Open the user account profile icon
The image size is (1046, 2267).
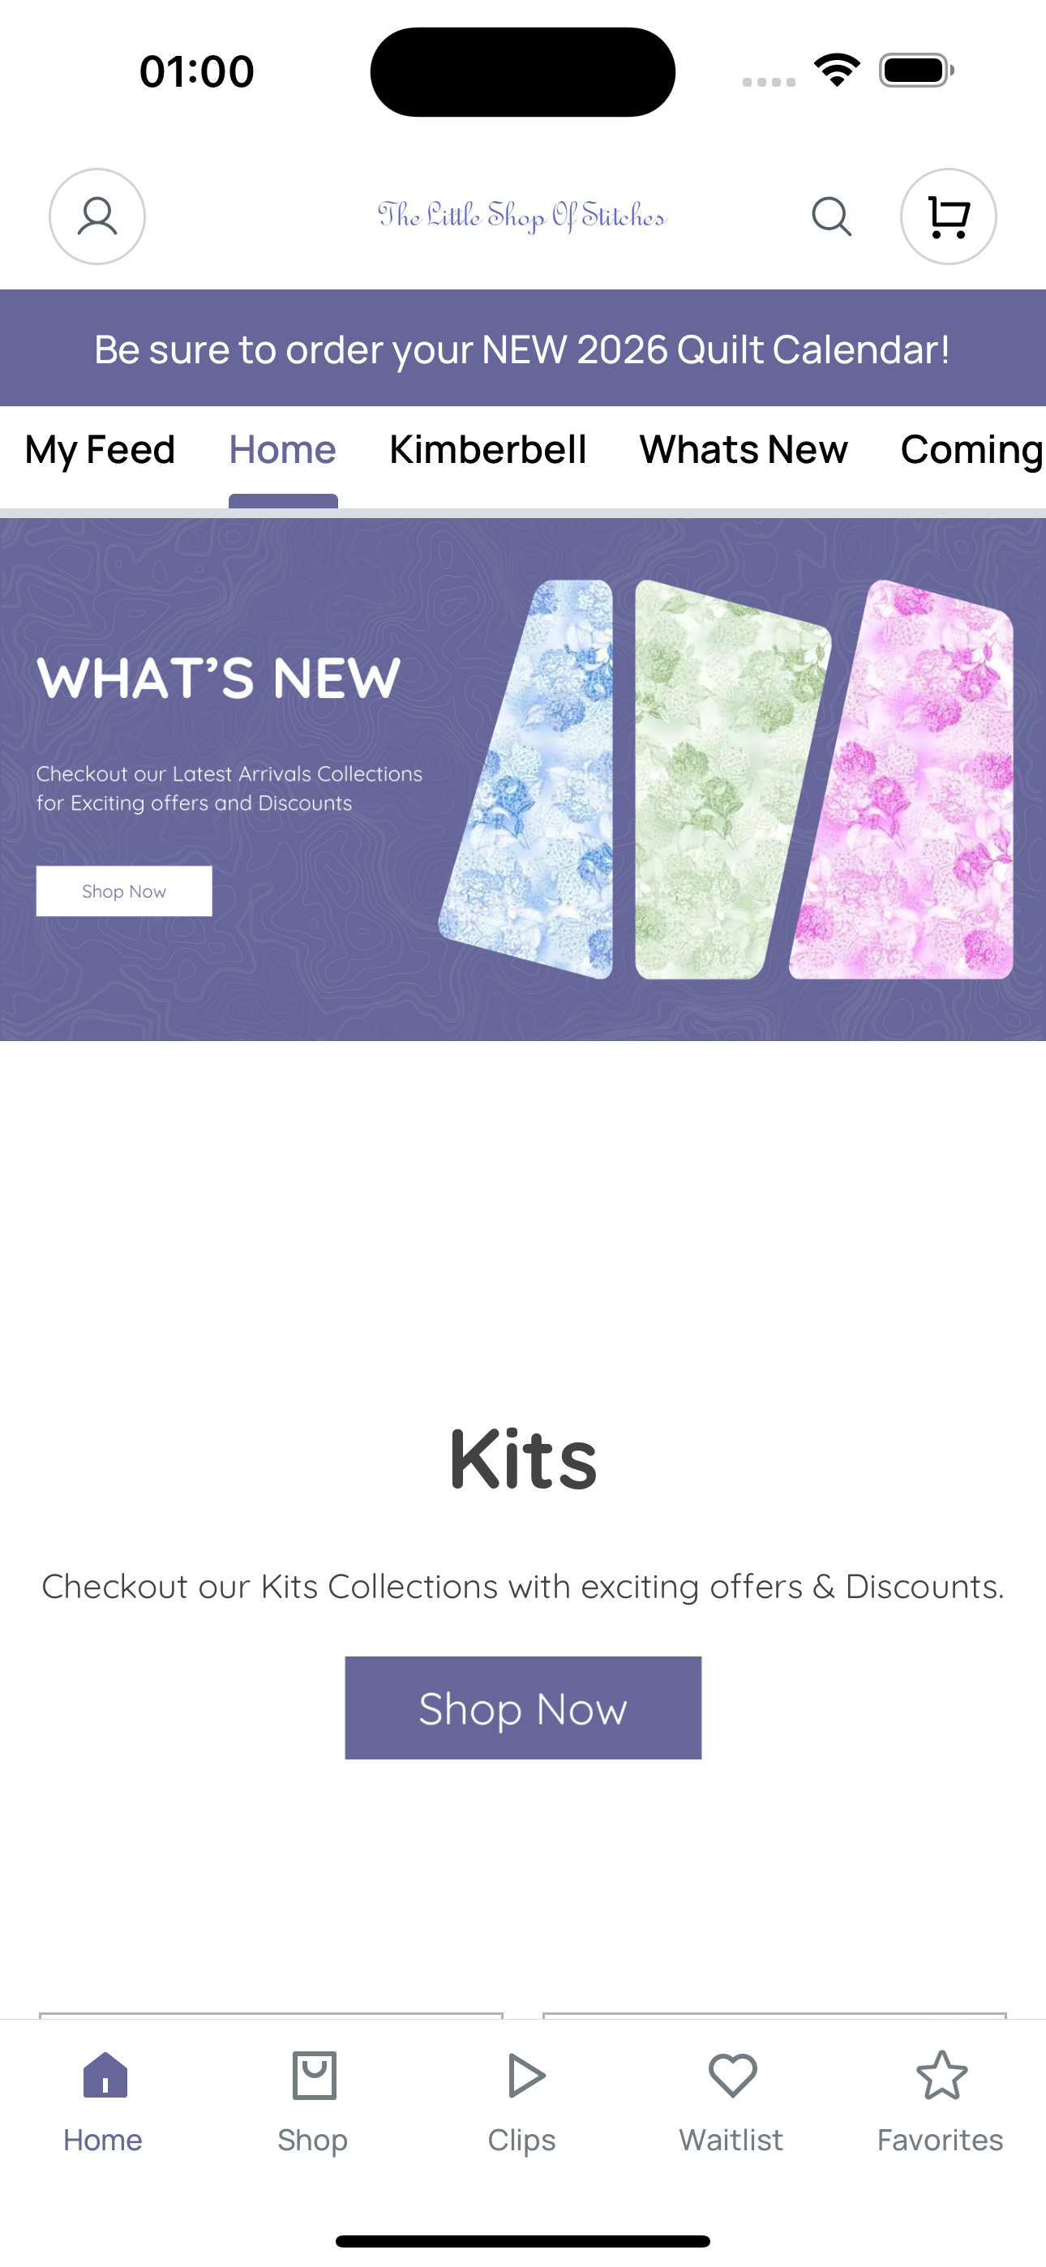click(x=96, y=216)
